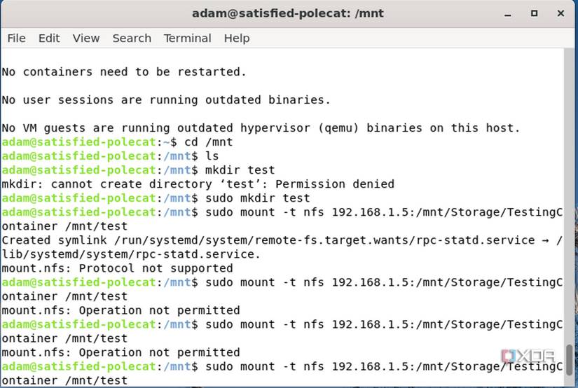
Task: Click the 'Protocol not supported' error line
Action: pyautogui.click(x=117, y=268)
